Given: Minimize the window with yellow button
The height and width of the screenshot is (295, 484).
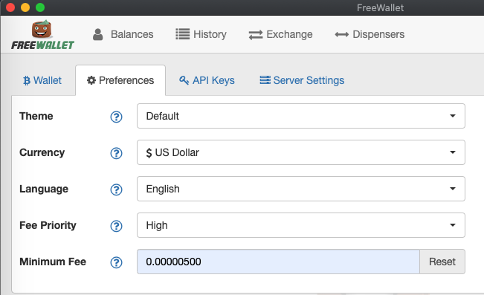Looking at the screenshot, I should coord(25,7).
